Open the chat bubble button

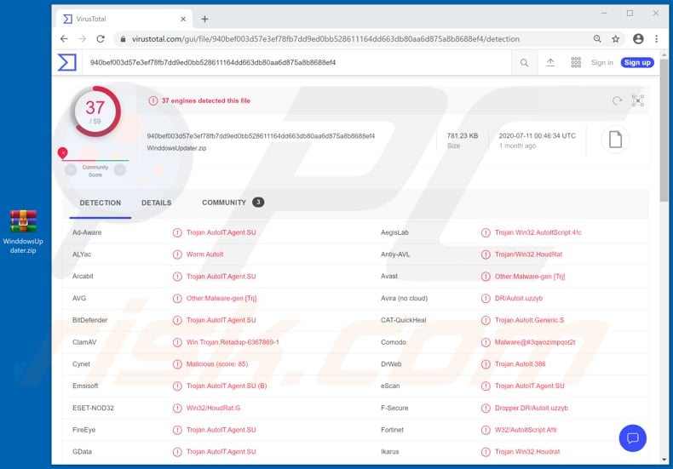(x=633, y=438)
